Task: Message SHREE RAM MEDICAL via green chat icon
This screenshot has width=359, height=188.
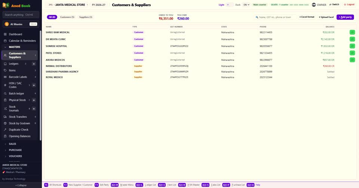Action: [352, 32]
